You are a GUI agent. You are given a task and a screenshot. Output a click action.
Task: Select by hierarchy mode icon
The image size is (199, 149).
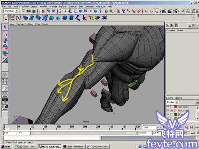(43, 11)
